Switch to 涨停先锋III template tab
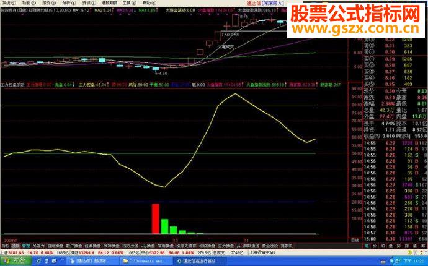Screen dimensions: 428x266 [187, 246]
